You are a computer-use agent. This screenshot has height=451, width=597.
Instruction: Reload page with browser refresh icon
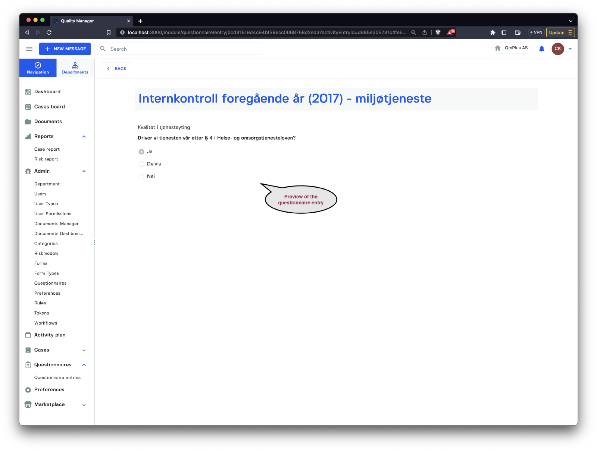click(x=49, y=32)
